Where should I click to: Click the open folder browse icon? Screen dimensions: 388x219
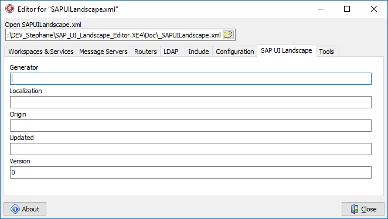pyautogui.click(x=228, y=35)
